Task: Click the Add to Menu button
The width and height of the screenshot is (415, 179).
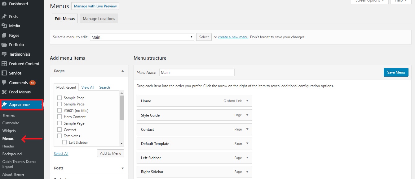Action: (x=111, y=153)
